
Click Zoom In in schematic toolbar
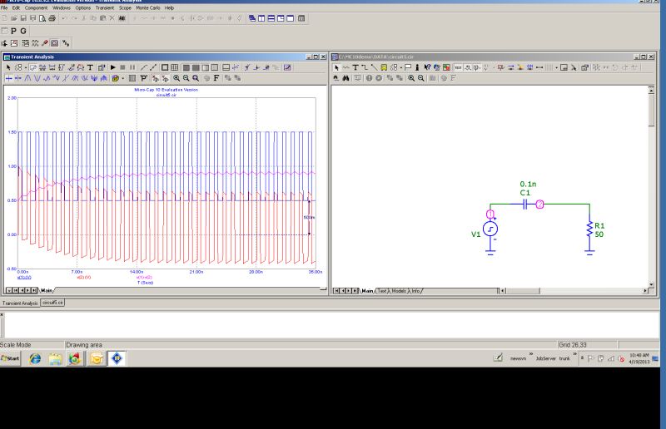(x=411, y=78)
